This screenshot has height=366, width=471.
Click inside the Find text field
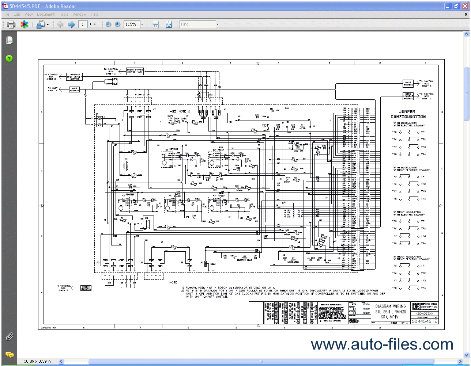point(197,24)
